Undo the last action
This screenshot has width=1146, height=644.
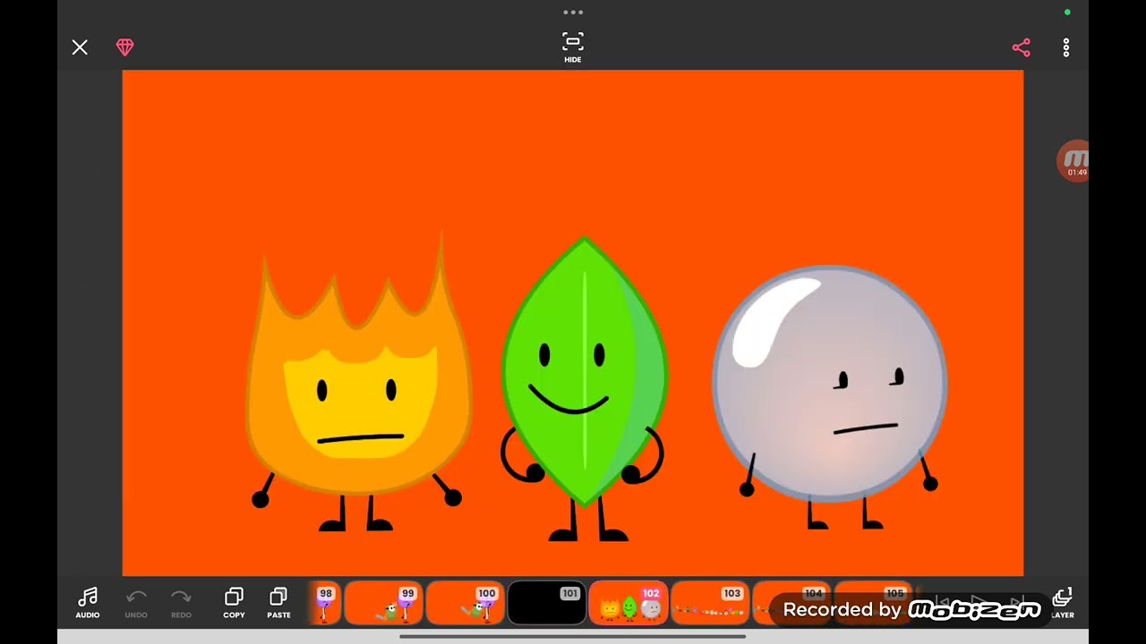[136, 604]
